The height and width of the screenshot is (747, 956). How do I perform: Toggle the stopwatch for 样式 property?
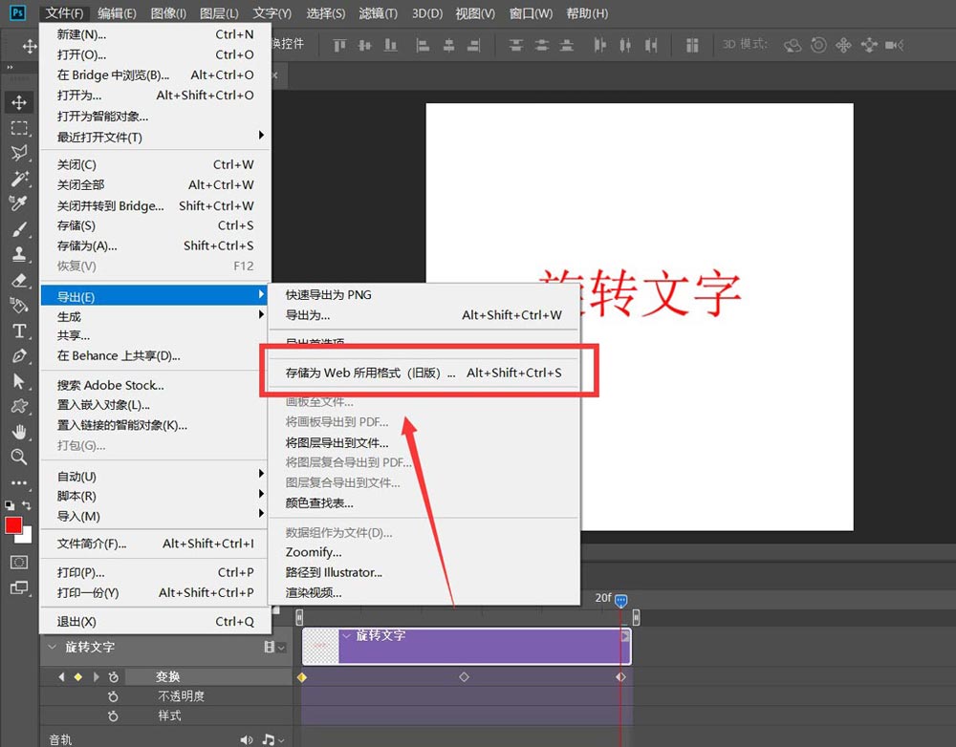point(113,715)
